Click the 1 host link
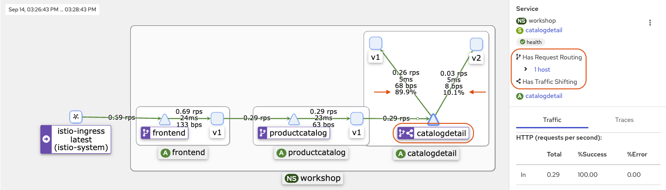The width and height of the screenshot is (666, 190). (x=542, y=69)
